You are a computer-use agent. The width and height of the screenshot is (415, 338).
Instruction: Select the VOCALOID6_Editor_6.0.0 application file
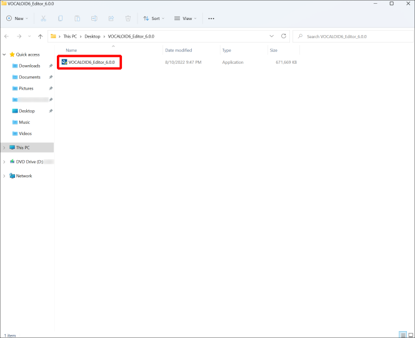(91, 62)
